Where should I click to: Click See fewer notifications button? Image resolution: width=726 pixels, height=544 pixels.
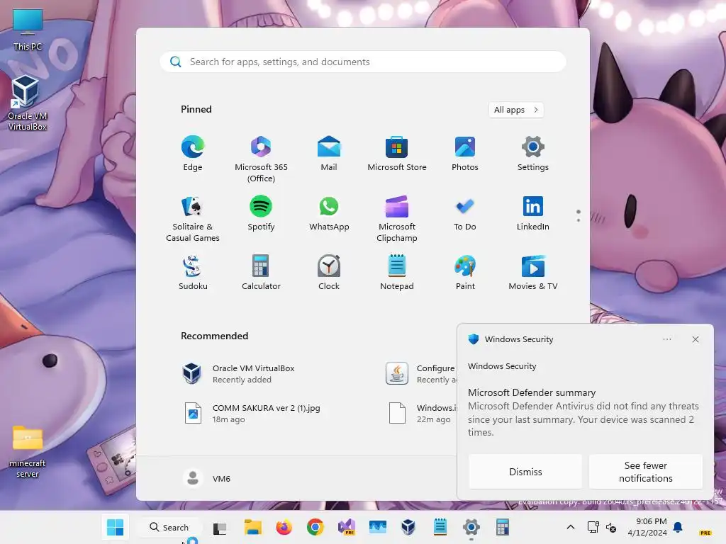(x=645, y=471)
